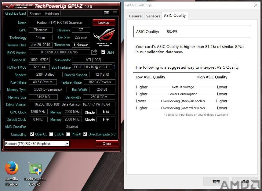This screenshot has height=191, width=262.
Task: Open the Validation tab
Action: click(x=52, y=14)
